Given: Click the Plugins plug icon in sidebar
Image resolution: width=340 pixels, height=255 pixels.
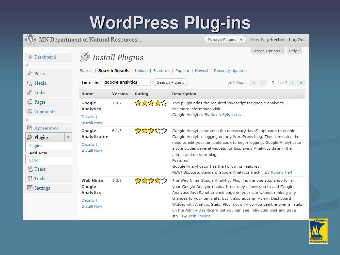Looking at the screenshot, I should [x=30, y=137].
